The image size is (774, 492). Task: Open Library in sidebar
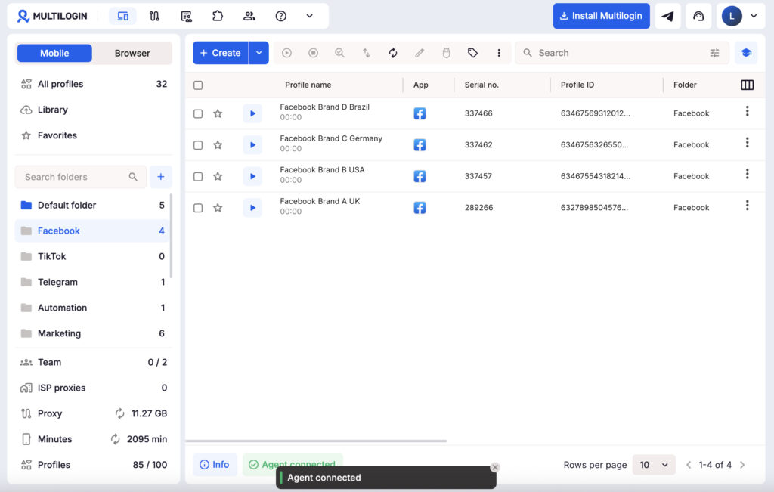pos(94,110)
